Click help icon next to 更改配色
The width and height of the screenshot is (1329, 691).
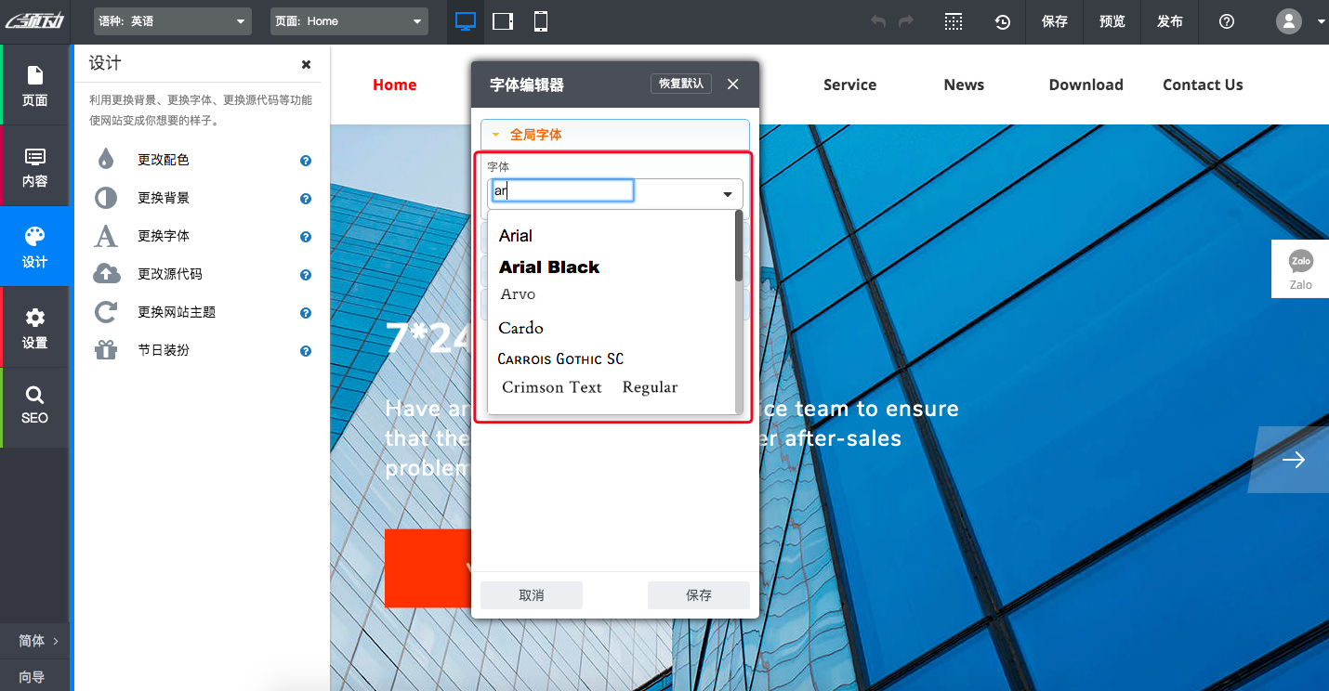(x=305, y=161)
